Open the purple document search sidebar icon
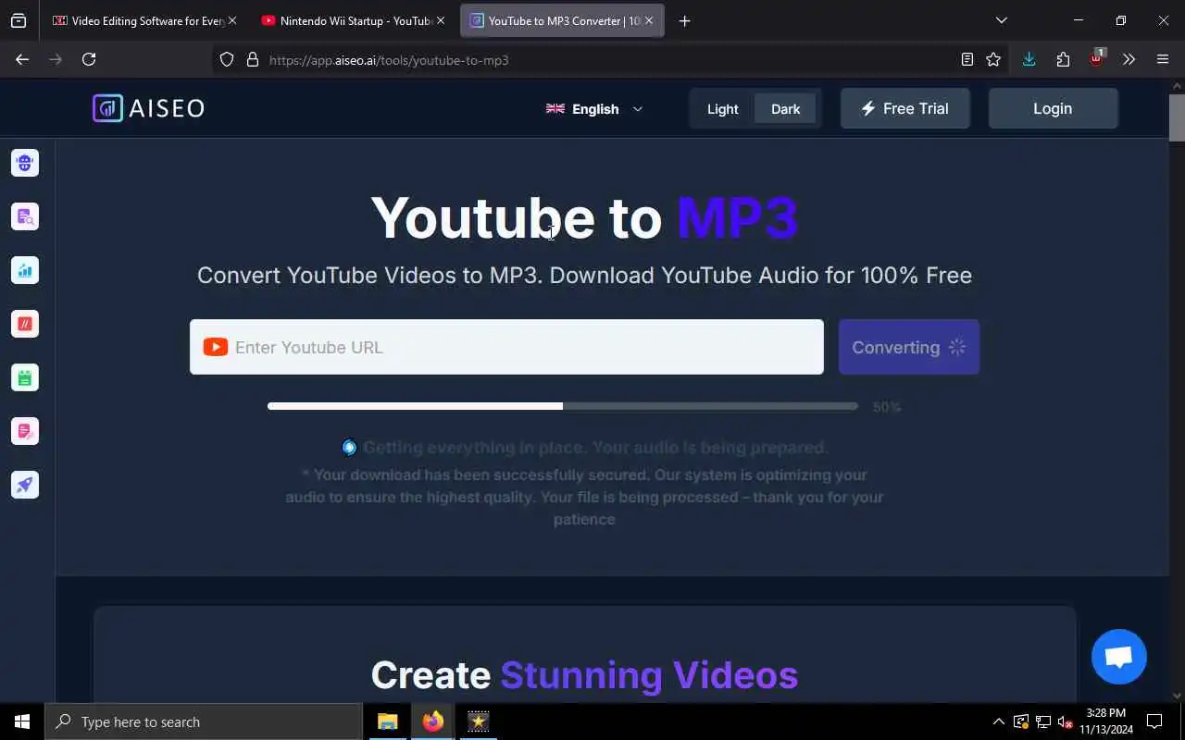1185x740 pixels. click(x=25, y=216)
